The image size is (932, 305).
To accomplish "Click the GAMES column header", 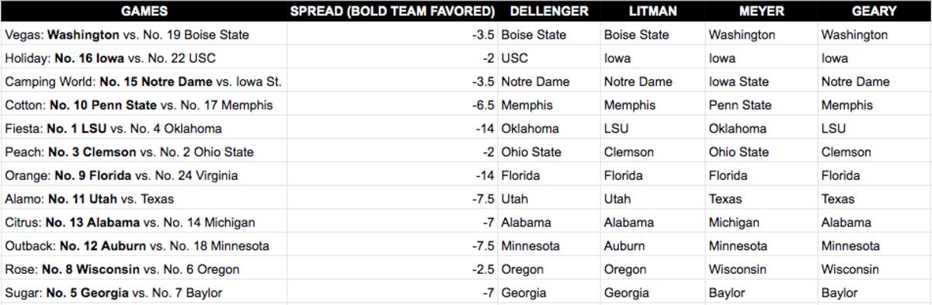I will point(144,11).
